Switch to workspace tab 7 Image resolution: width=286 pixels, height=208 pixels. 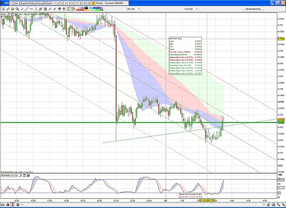pyautogui.click(x=77, y=3)
